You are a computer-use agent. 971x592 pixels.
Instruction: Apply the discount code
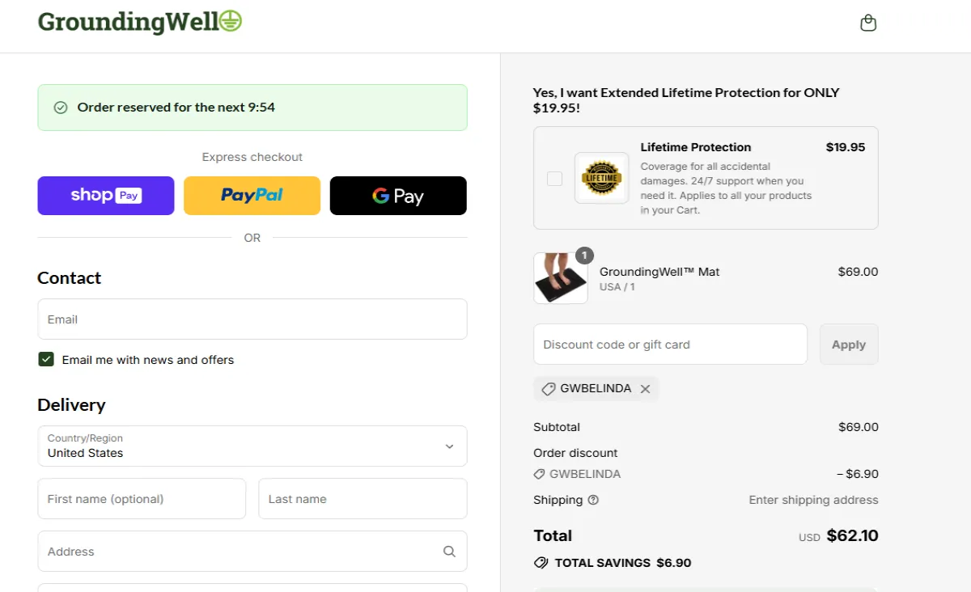[x=849, y=344]
